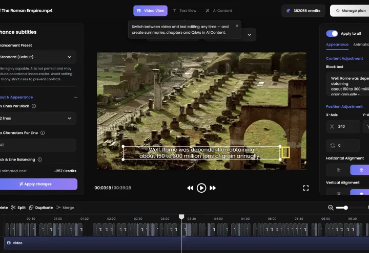
Task: Open the AI Content tab
Action: (x=219, y=11)
